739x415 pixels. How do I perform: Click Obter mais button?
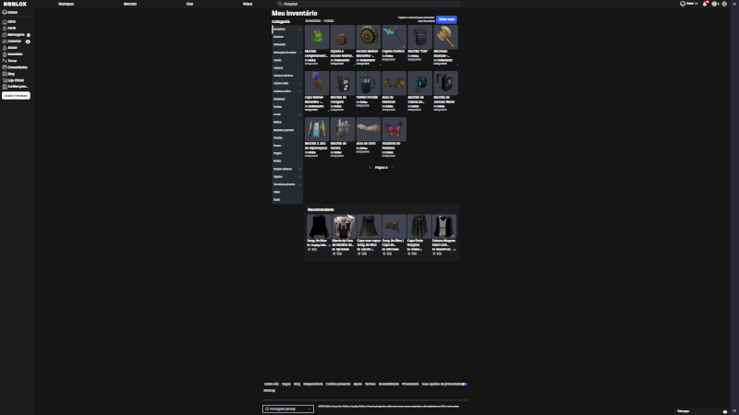point(446,19)
